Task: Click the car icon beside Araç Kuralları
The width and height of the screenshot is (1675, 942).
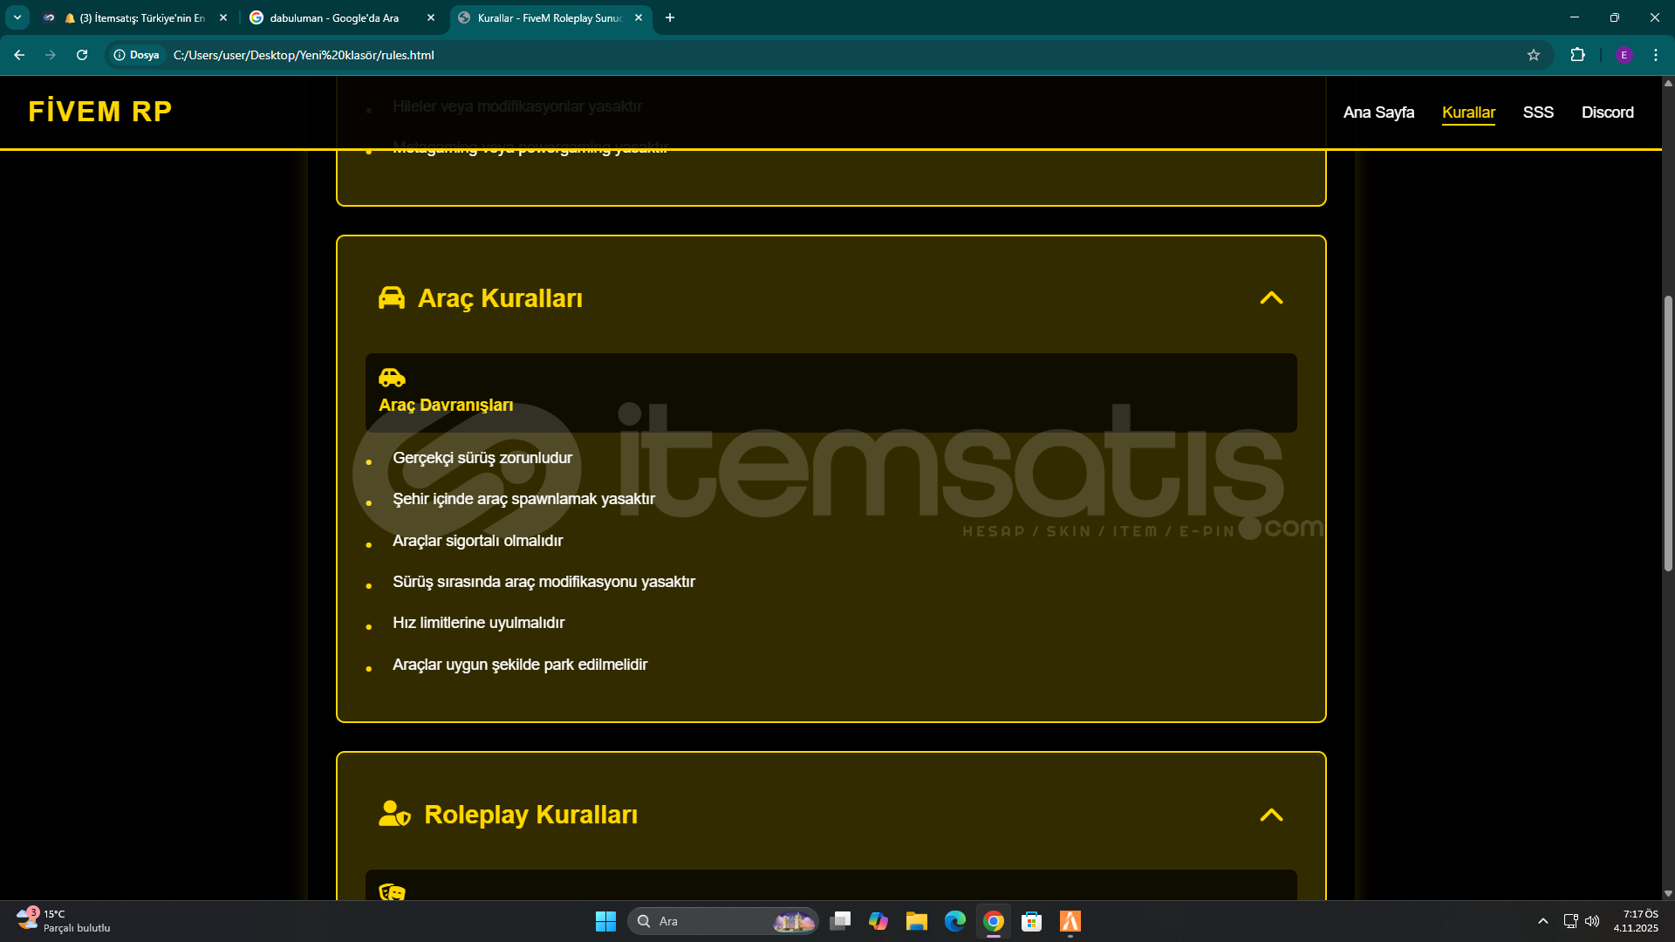Action: (391, 298)
